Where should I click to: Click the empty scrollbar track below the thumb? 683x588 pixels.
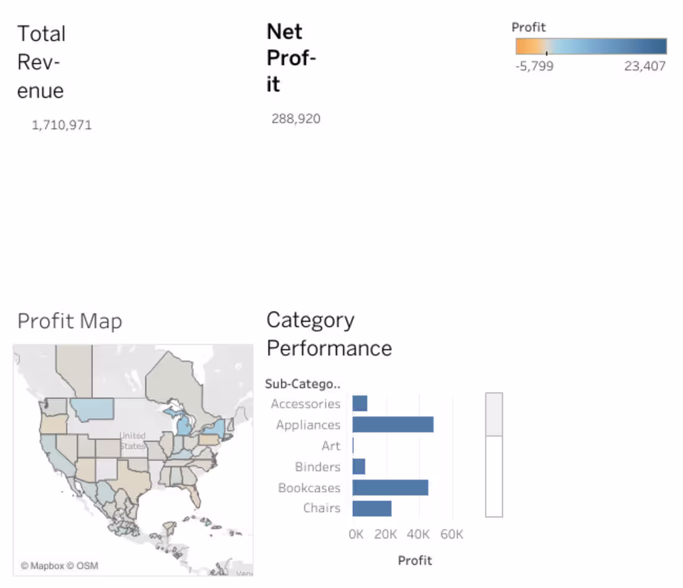[x=494, y=476]
